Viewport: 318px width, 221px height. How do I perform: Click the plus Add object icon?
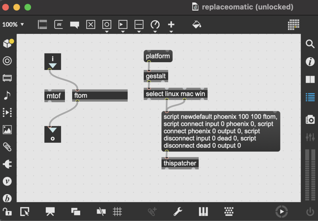[x=171, y=25]
